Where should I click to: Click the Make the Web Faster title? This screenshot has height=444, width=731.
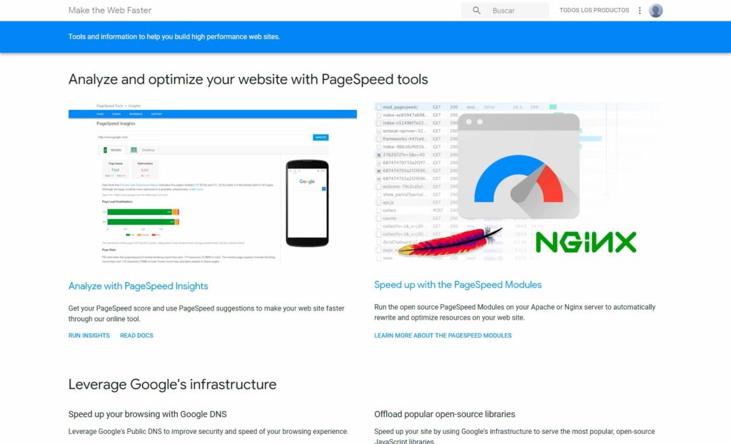click(x=110, y=11)
